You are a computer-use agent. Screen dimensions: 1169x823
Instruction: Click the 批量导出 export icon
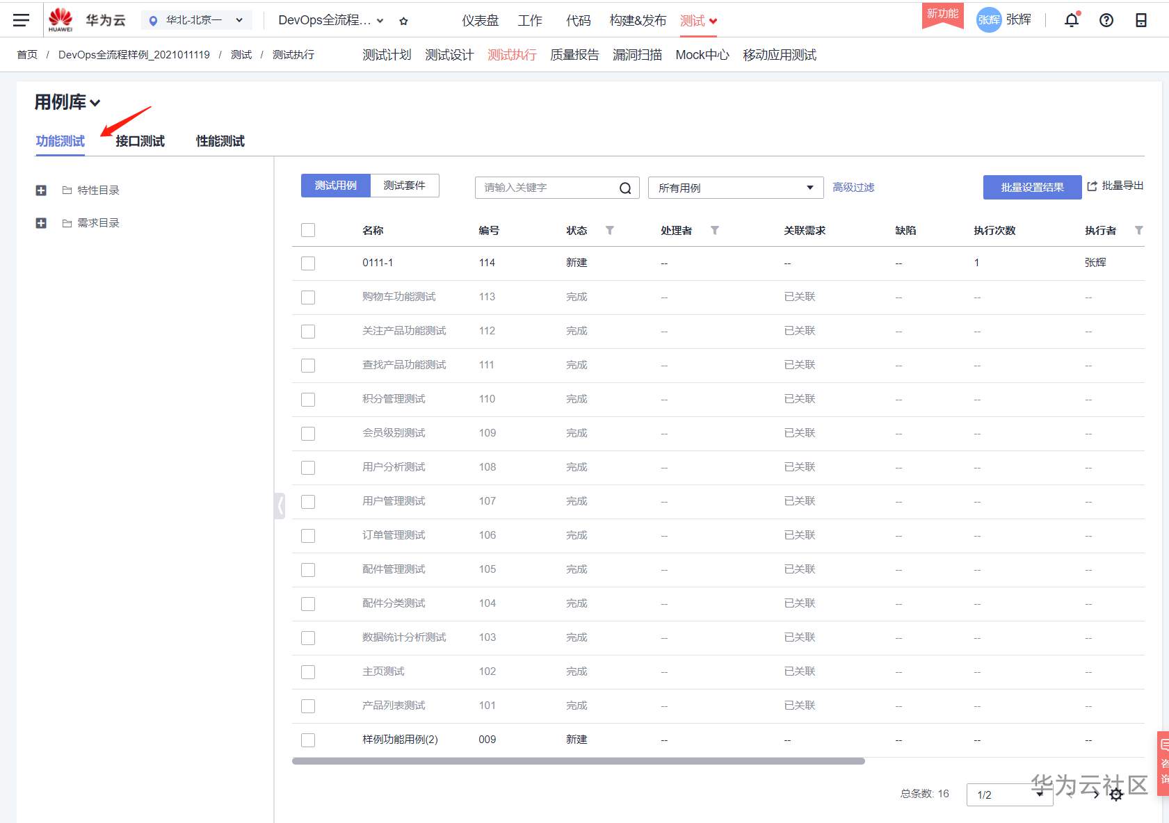[1092, 186]
